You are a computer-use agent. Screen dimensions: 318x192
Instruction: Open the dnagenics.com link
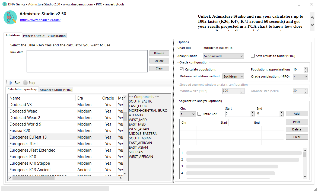40,20
